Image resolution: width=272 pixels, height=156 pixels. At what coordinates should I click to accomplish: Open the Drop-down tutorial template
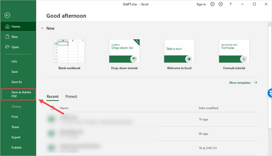click(124, 51)
